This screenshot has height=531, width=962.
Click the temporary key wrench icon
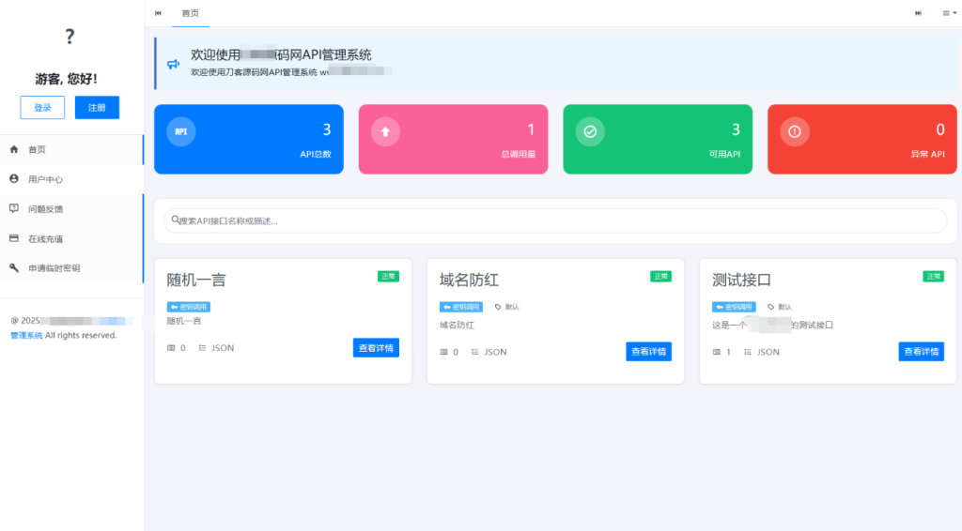pyautogui.click(x=14, y=267)
